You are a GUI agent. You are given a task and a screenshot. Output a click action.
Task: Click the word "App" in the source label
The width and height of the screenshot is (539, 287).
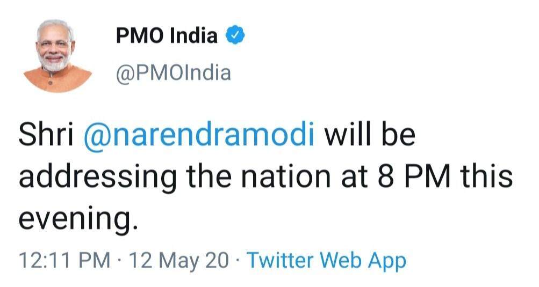tap(387, 261)
